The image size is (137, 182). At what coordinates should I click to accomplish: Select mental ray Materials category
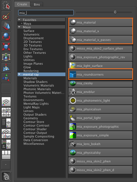(x=30, y=78)
